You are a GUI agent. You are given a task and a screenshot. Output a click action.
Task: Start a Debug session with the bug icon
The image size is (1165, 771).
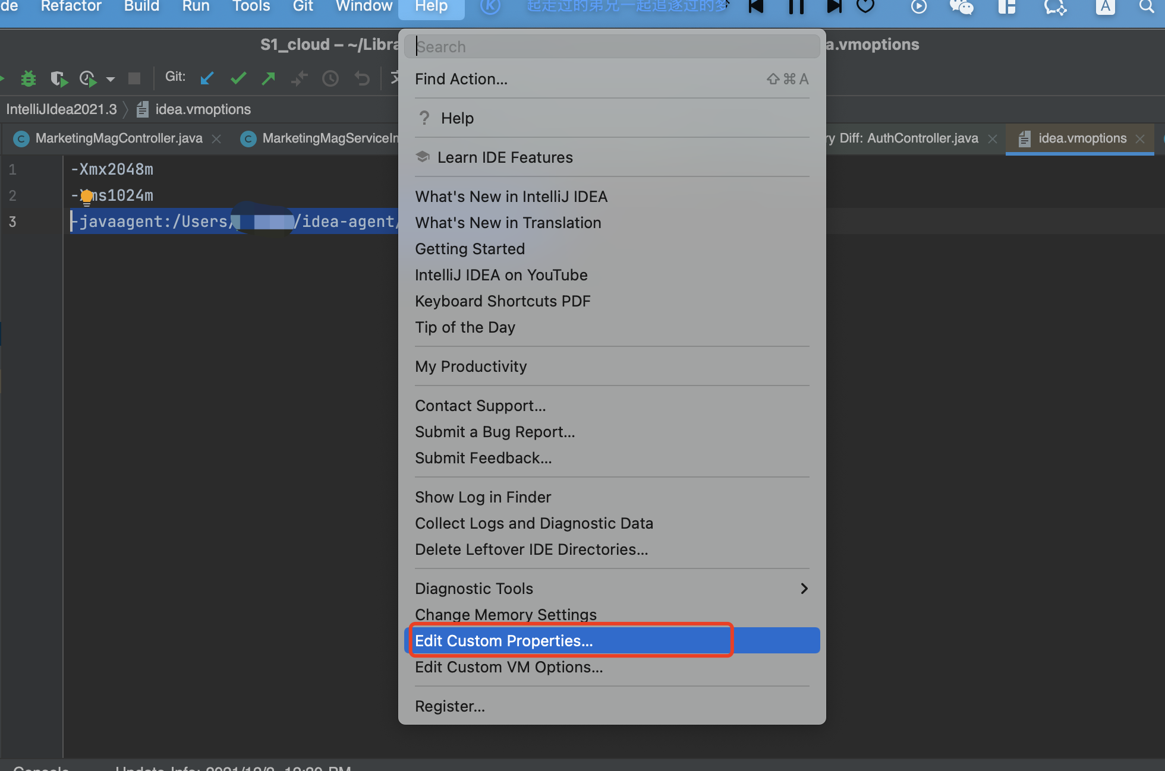pos(29,78)
